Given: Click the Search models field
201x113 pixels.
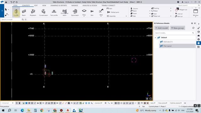Looking at the screenshot, I should tap(174, 33).
